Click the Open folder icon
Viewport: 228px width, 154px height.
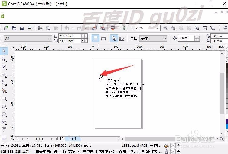(14, 28)
